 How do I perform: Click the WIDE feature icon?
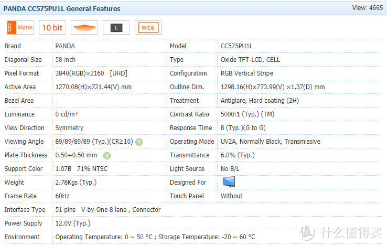tap(148, 27)
